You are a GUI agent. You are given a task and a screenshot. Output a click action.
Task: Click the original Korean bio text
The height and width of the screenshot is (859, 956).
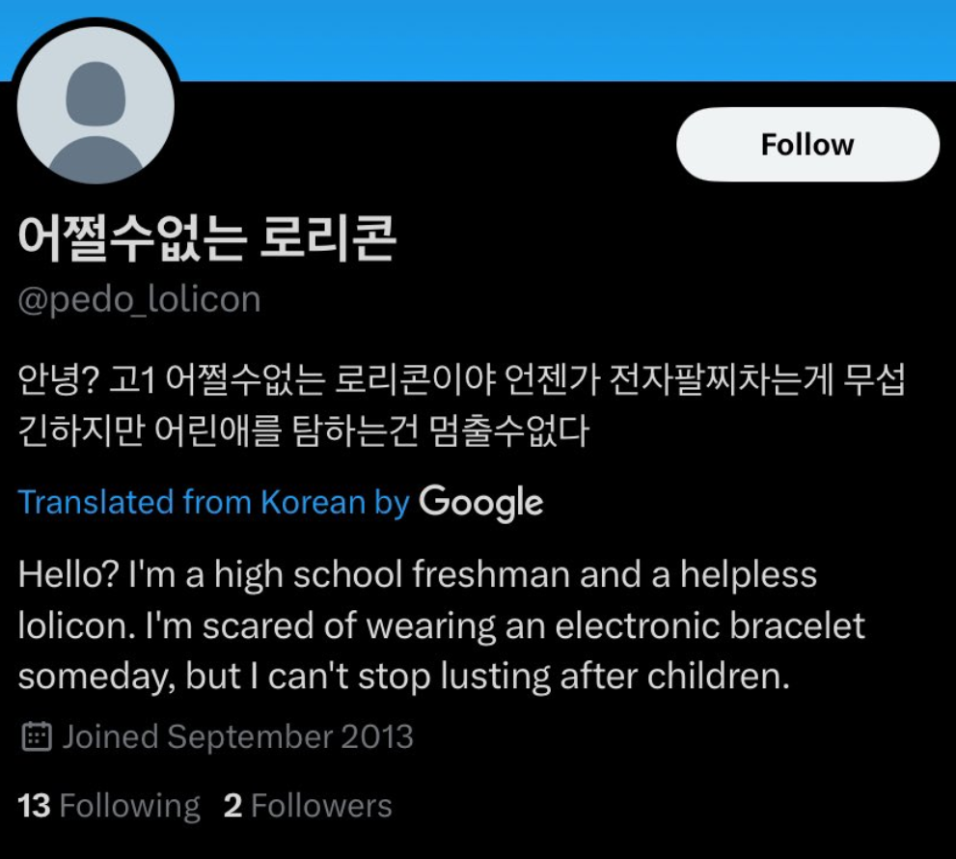[x=461, y=405]
